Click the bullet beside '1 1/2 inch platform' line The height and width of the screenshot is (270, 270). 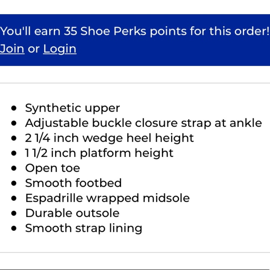pyautogui.click(x=14, y=153)
